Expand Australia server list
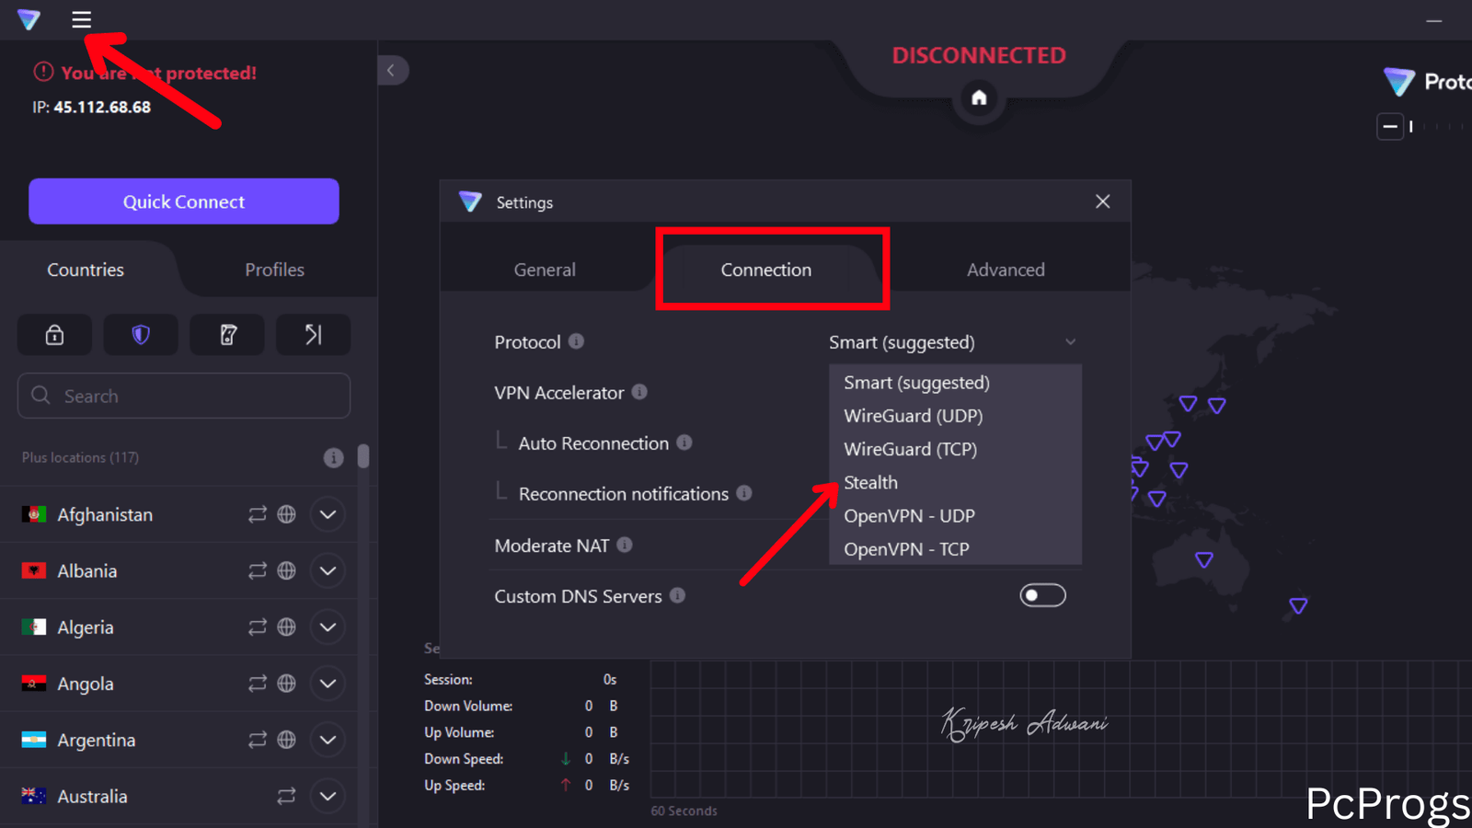 click(x=328, y=796)
